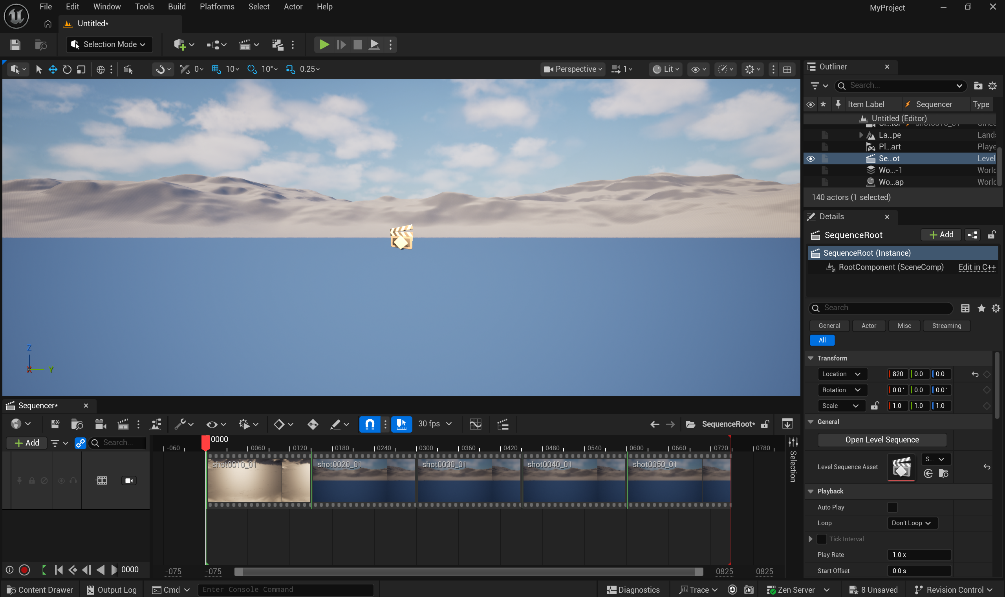
Task: Toggle favorites star in Details panel
Action: tap(981, 308)
